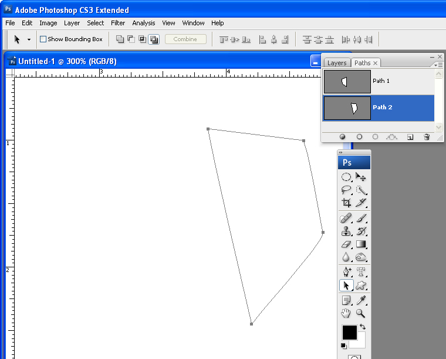
Task: Click Delete current path trash icon
Action: [x=427, y=137]
